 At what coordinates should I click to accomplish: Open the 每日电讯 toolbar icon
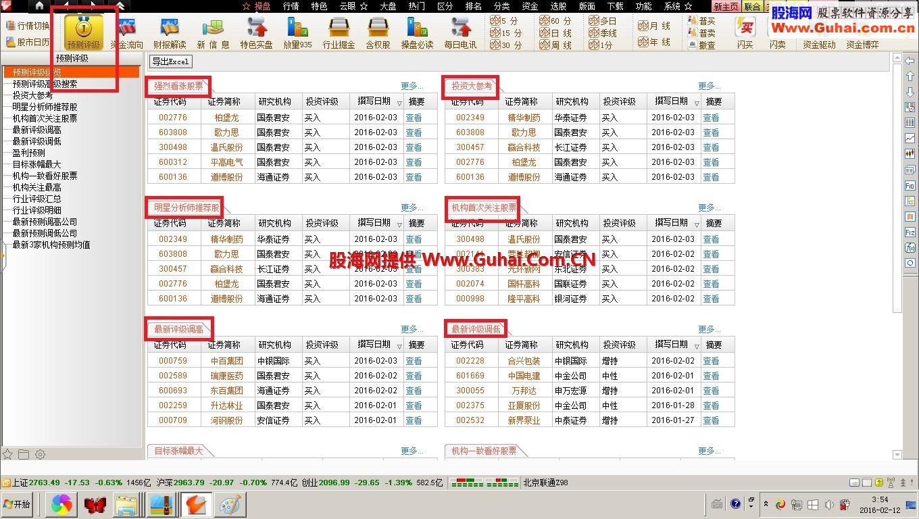460,32
